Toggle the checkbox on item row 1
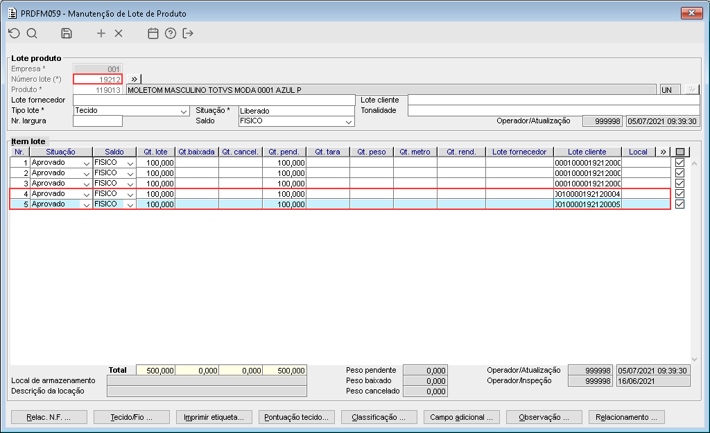The width and height of the screenshot is (710, 433). coord(679,162)
